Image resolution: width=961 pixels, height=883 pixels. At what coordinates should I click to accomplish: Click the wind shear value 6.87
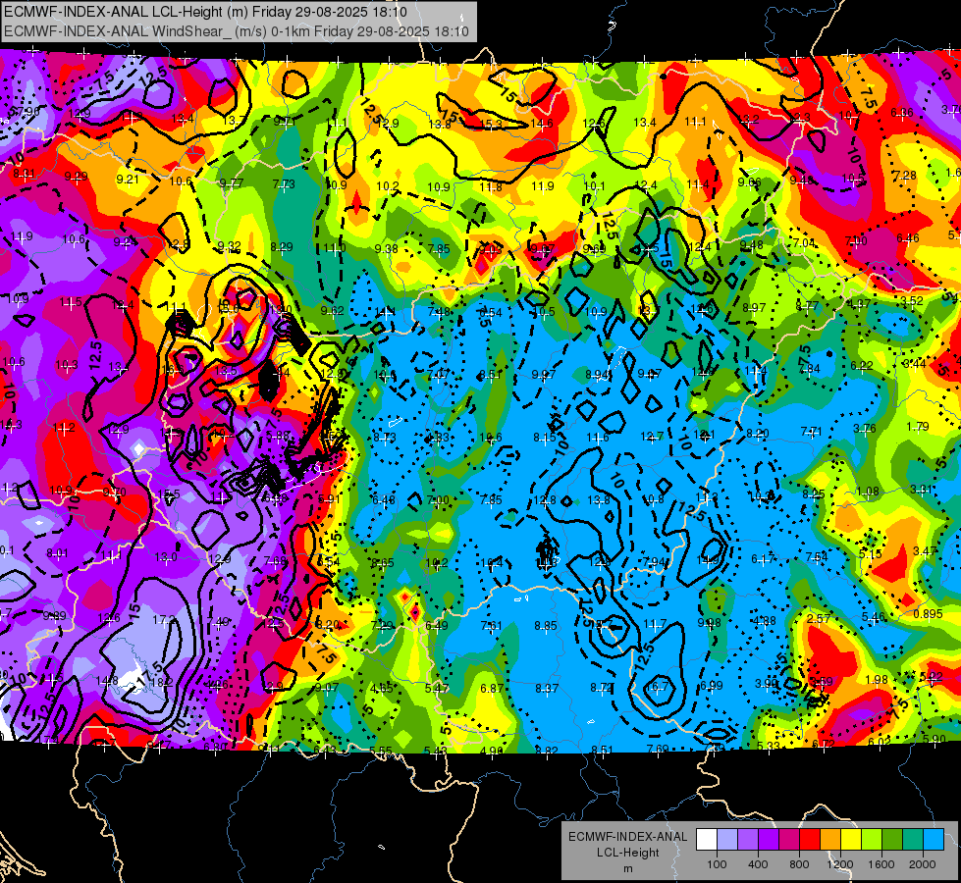tap(492, 688)
